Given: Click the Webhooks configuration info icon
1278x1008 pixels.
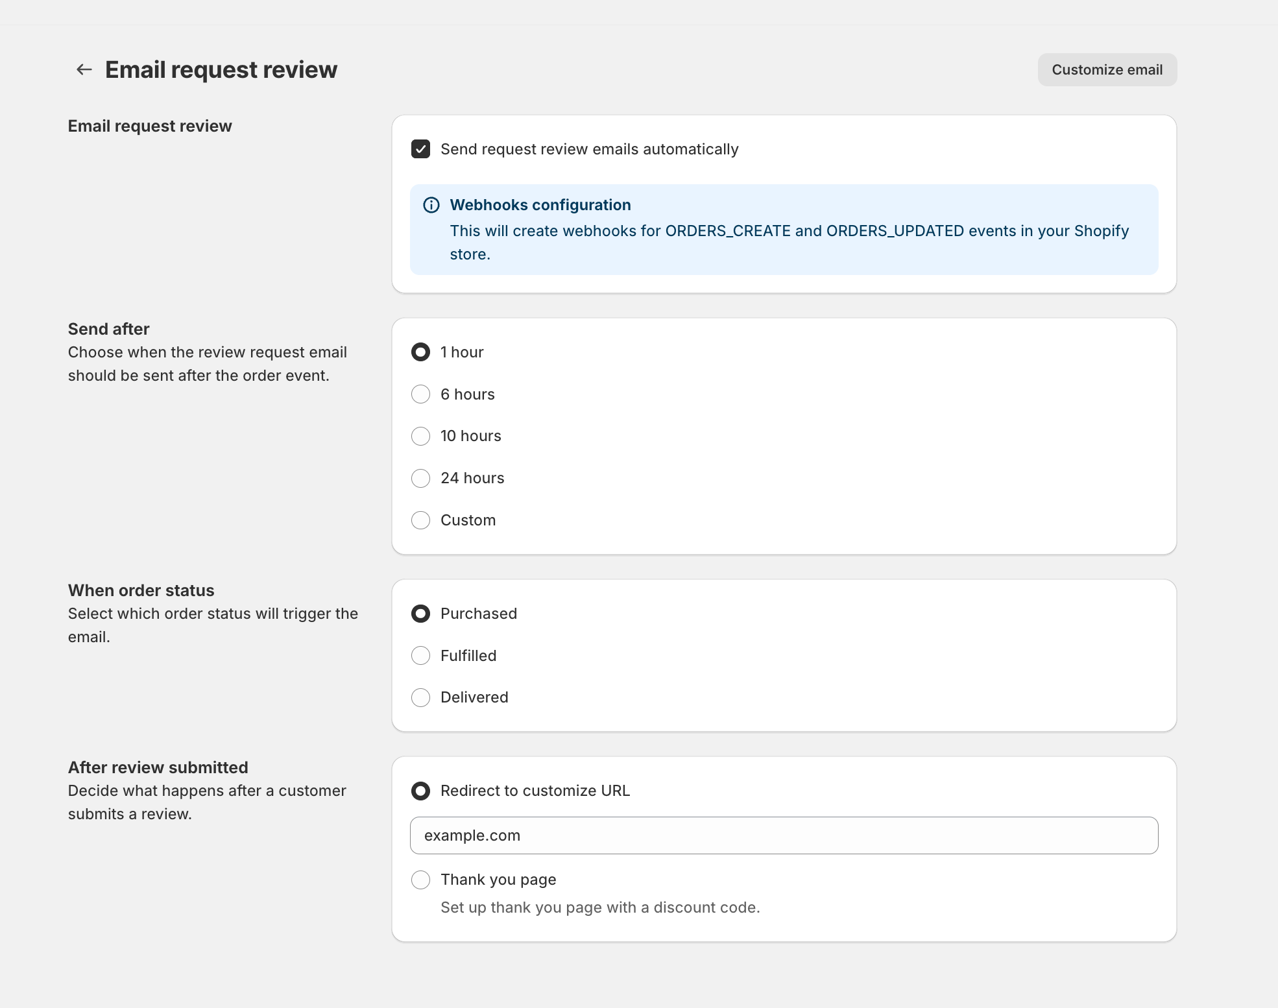Looking at the screenshot, I should click(x=431, y=205).
